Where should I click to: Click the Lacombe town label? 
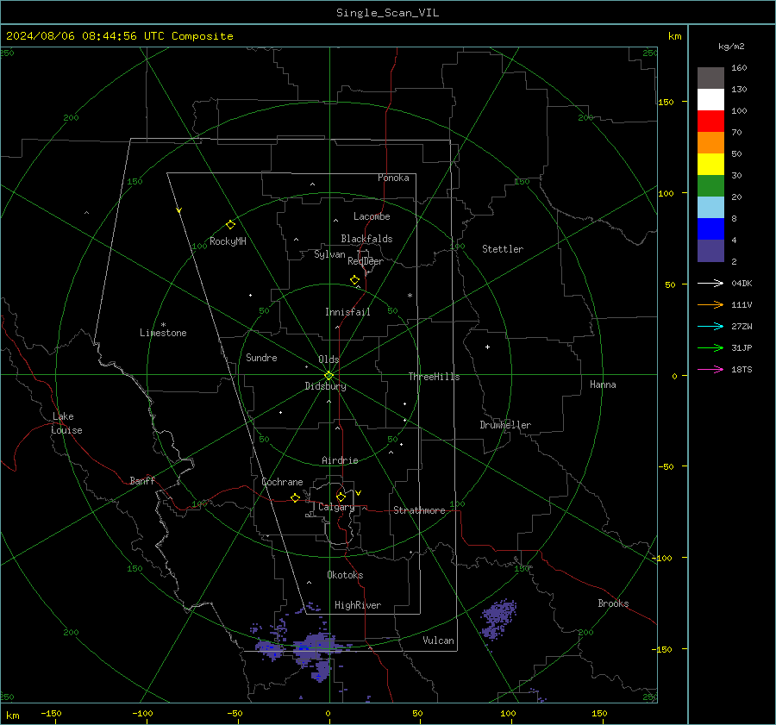coord(372,216)
